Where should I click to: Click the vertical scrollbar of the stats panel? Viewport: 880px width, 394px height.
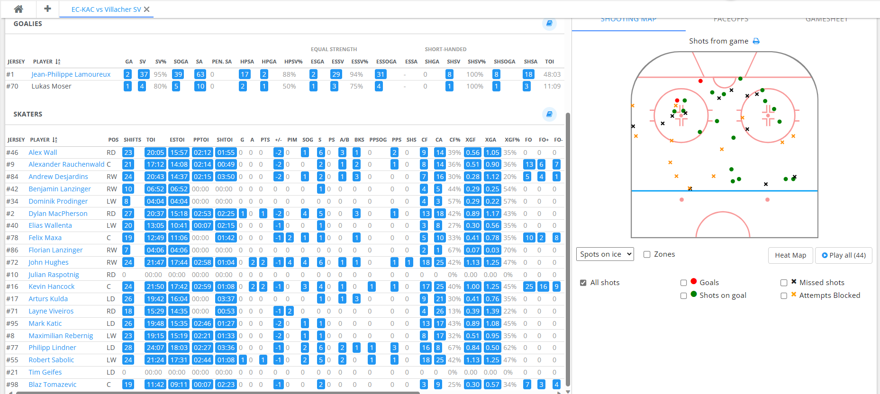[x=568, y=237]
